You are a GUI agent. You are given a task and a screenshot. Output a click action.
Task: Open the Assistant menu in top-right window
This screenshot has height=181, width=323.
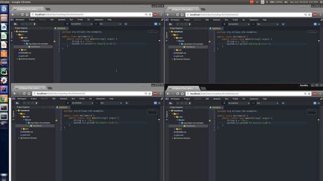[217, 20]
